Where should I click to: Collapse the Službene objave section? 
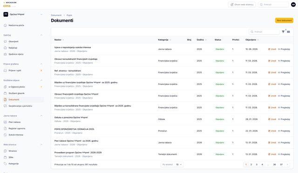41,80
